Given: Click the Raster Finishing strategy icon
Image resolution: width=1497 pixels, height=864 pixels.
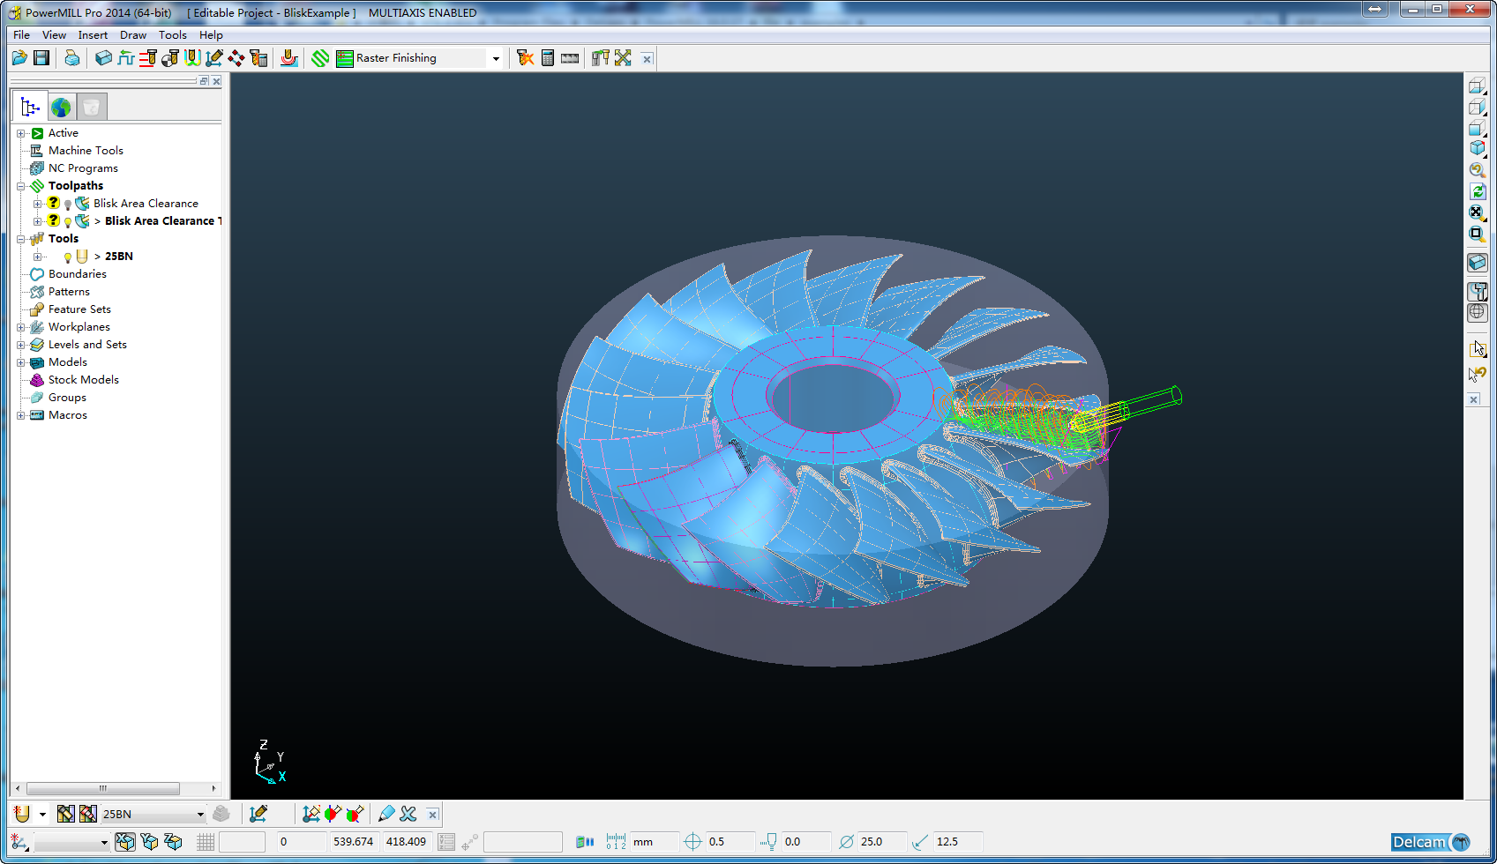Looking at the screenshot, I should coord(345,58).
